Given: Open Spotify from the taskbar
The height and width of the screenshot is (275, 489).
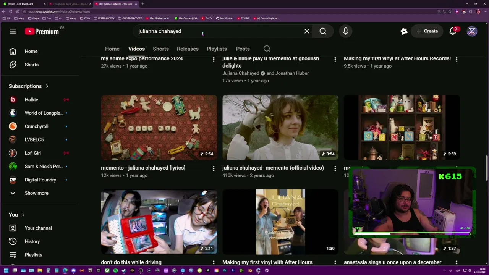Looking at the screenshot, I should pyautogui.click(x=115, y=270).
